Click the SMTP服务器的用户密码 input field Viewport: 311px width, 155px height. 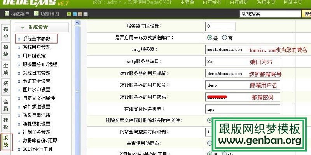[243, 97]
